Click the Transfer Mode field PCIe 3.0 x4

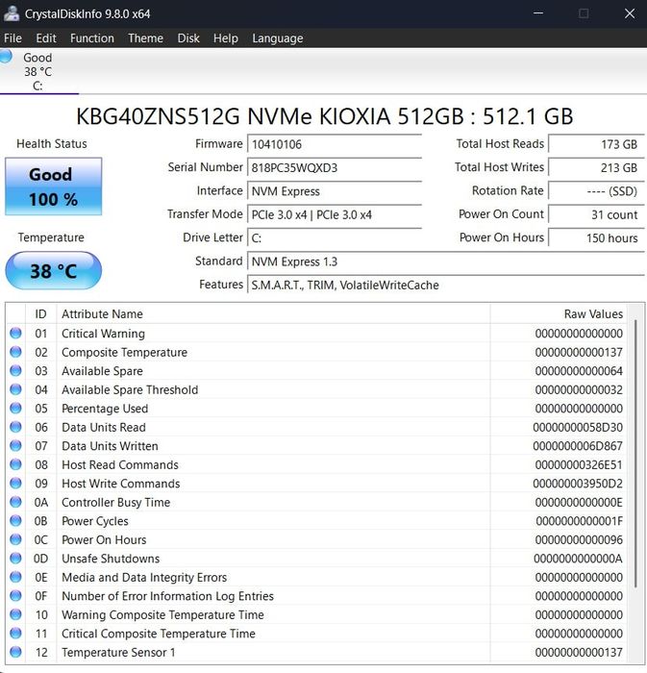335,214
